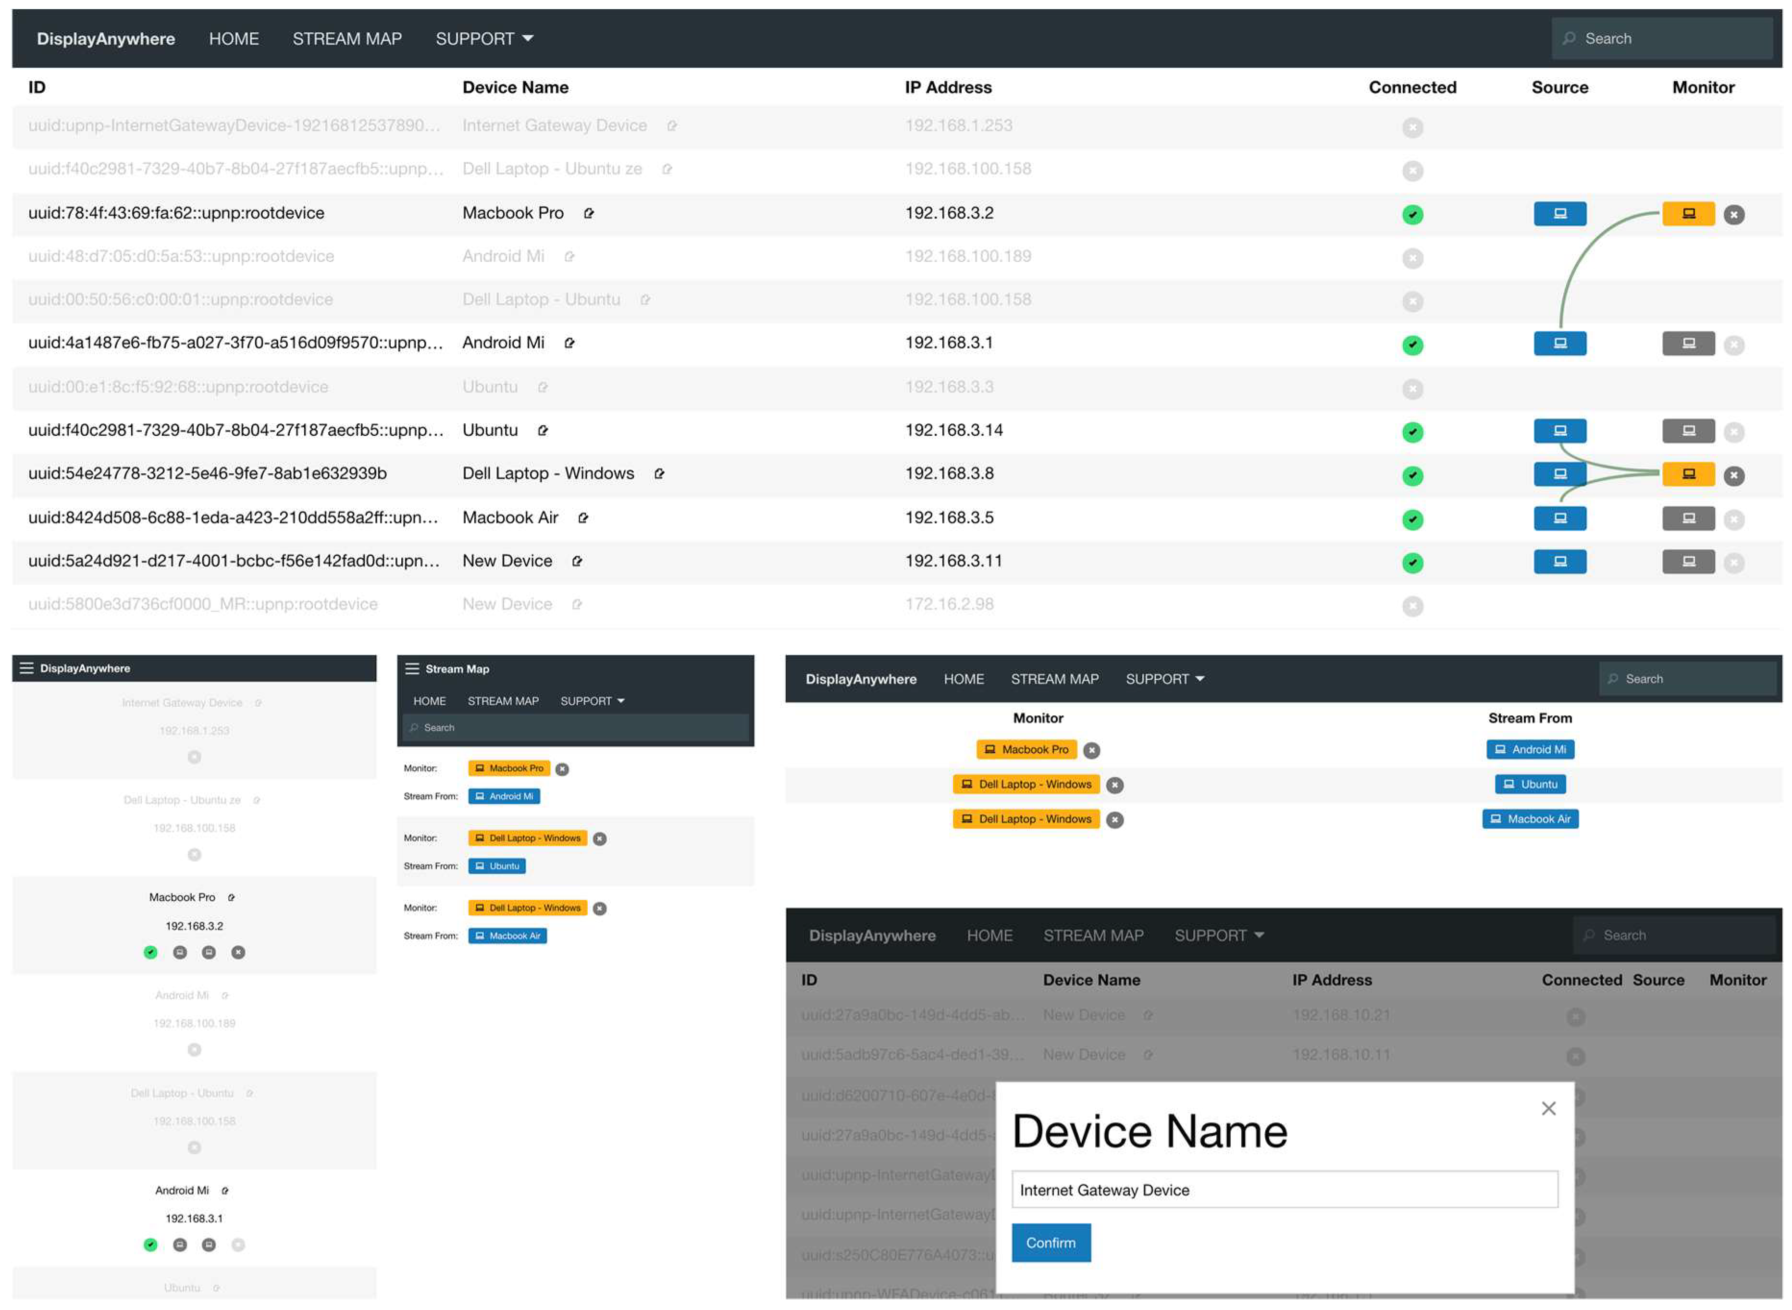Click Macbook Air badge under Stream From column
Viewport: 1792px width, 1310px height.
[x=1530, y=819]
